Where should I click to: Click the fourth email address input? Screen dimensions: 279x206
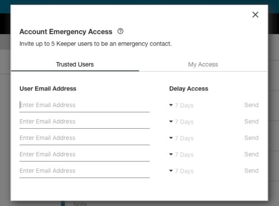tap(84, 154)
